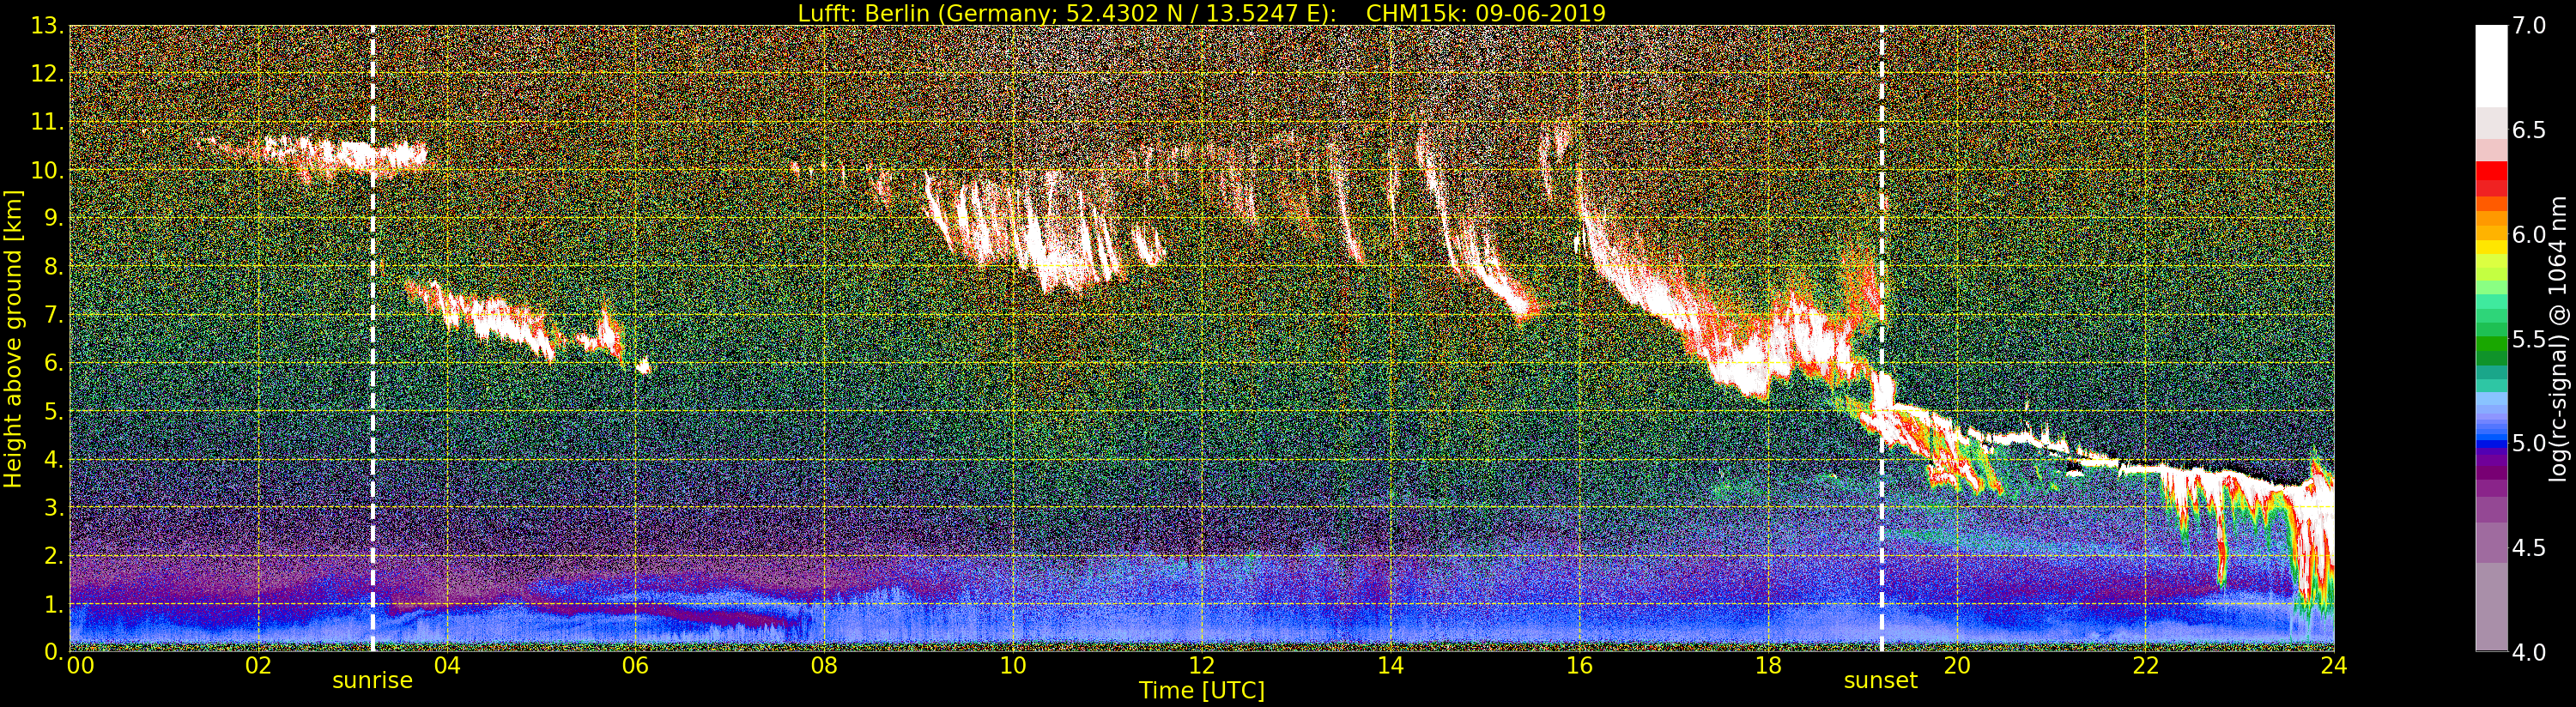Image resolution: width=2576 pixels, height=707 pixels.
Task: Click the height axis tick '4.'
Action: coord(53,459)
